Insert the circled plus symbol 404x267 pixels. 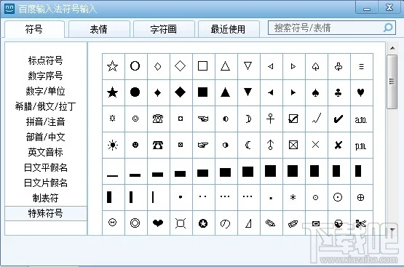[361, 197]
